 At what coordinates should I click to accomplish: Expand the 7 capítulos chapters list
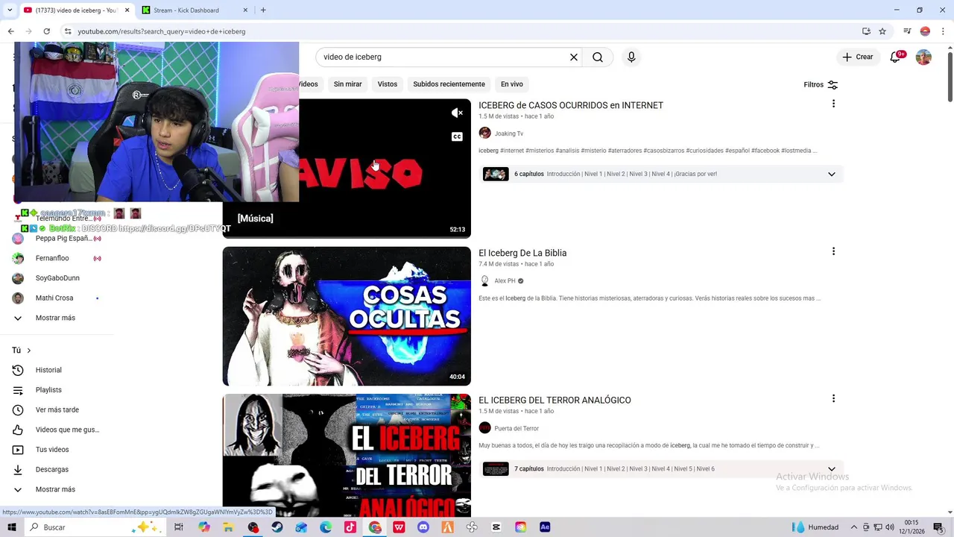pyautogui.click(x=831, y=469)
